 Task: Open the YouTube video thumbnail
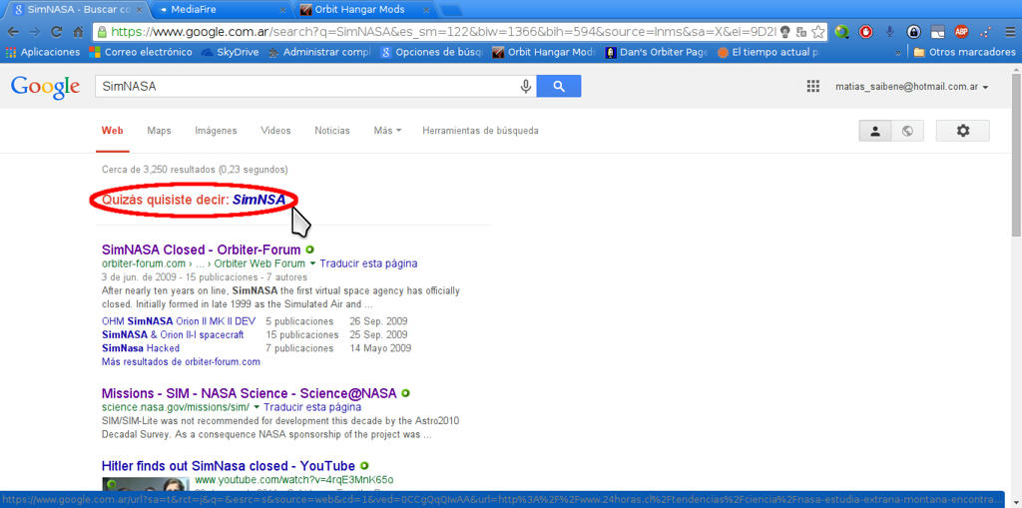[145, 483]
